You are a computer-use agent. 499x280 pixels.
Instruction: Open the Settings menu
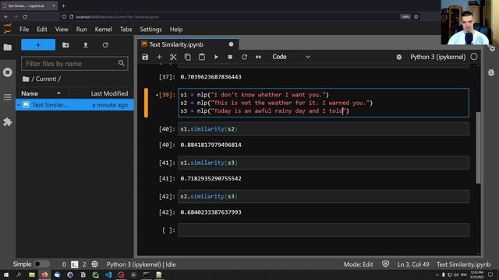pos(150,30)
